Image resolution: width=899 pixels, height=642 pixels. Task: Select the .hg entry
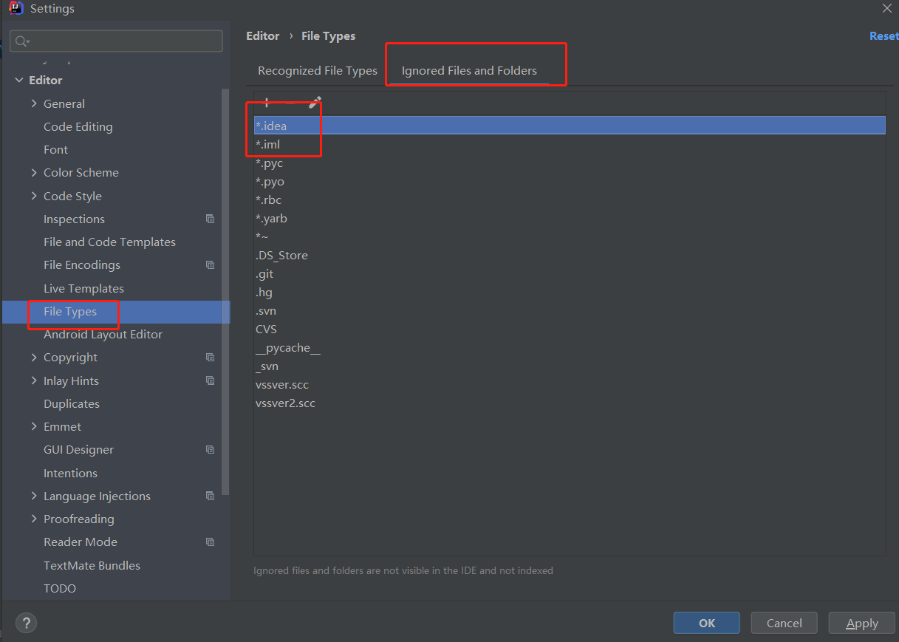(570, 292)
